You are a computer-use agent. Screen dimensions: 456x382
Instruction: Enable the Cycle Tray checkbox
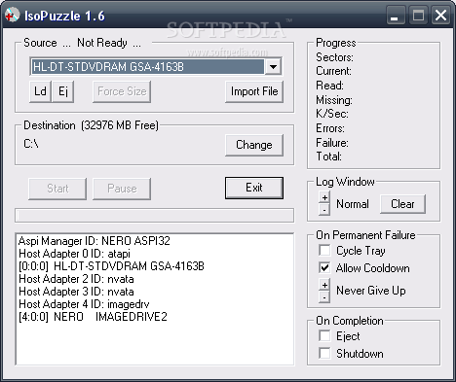tap(324, 251)
